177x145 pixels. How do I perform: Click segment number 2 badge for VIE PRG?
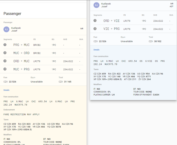(x=95, y=29)
